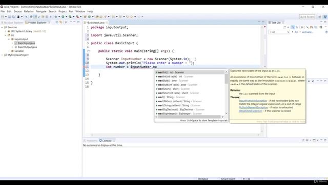Close the BasicInput.java editor tab
This screenshot has width=328, height=185.
[x=107, y=23]
